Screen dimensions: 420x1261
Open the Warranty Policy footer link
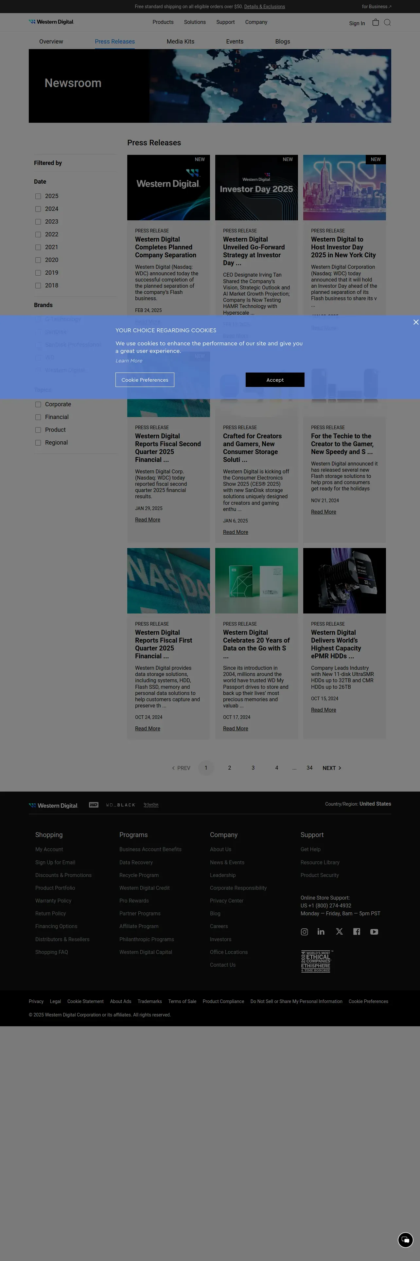(53, 901)
